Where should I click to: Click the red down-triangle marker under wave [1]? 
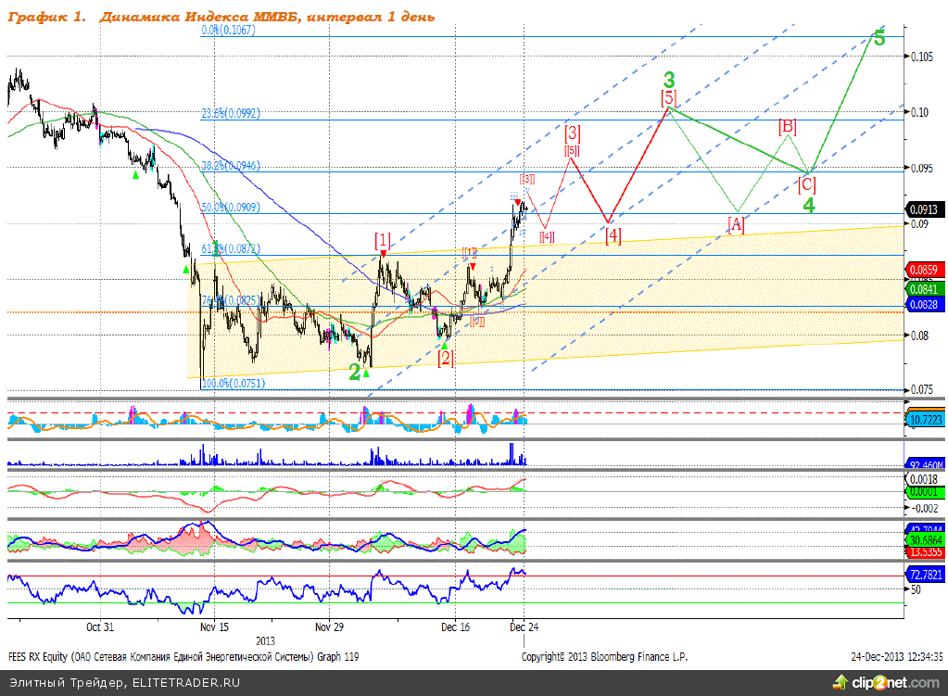(383, 253)
